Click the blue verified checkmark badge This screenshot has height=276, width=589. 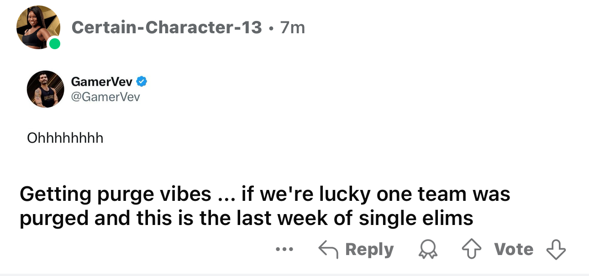pyautogui.click(x=142, y=82)
